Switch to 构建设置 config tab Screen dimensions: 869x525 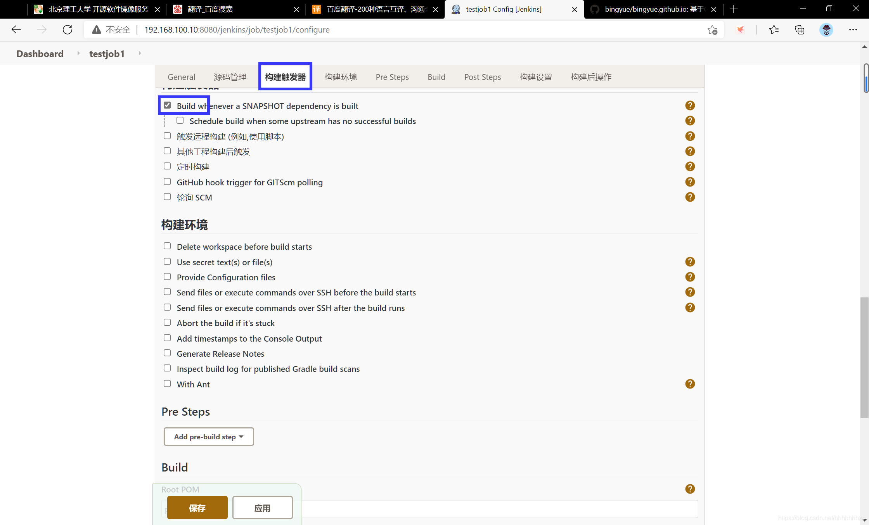(536, 77)
